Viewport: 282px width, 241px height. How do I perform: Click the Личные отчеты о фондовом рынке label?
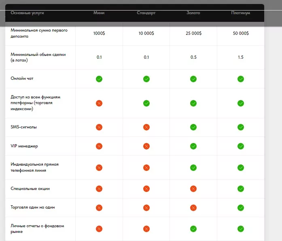pyautogui.click(x=37, y=229)
